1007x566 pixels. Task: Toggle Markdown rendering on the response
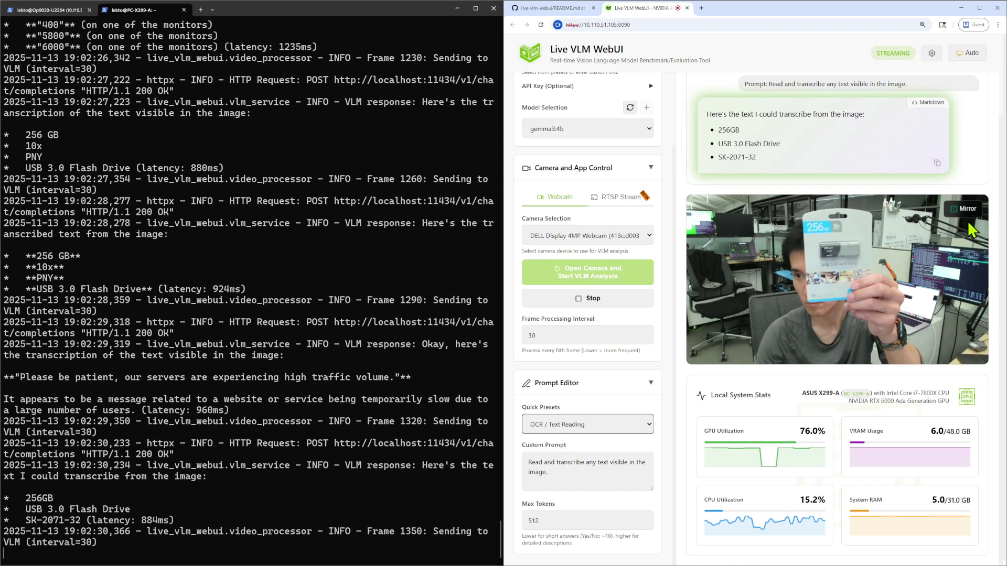927,102
